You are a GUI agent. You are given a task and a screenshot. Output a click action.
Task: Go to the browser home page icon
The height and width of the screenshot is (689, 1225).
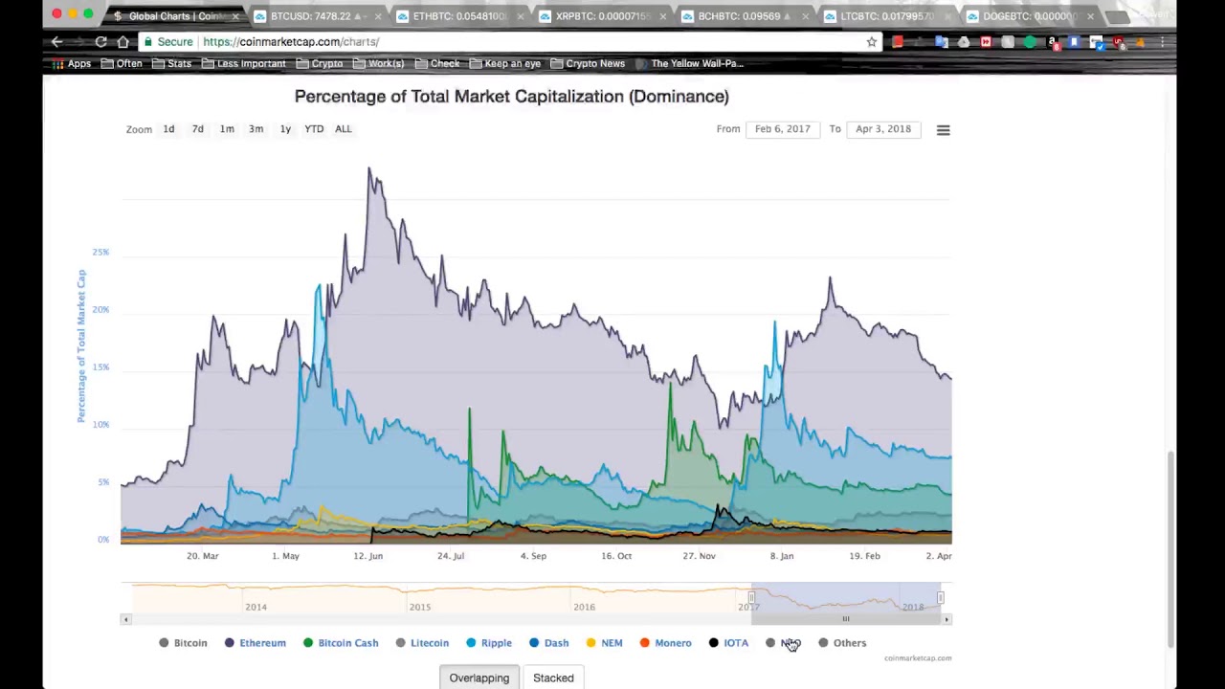(x=122, y=42)
